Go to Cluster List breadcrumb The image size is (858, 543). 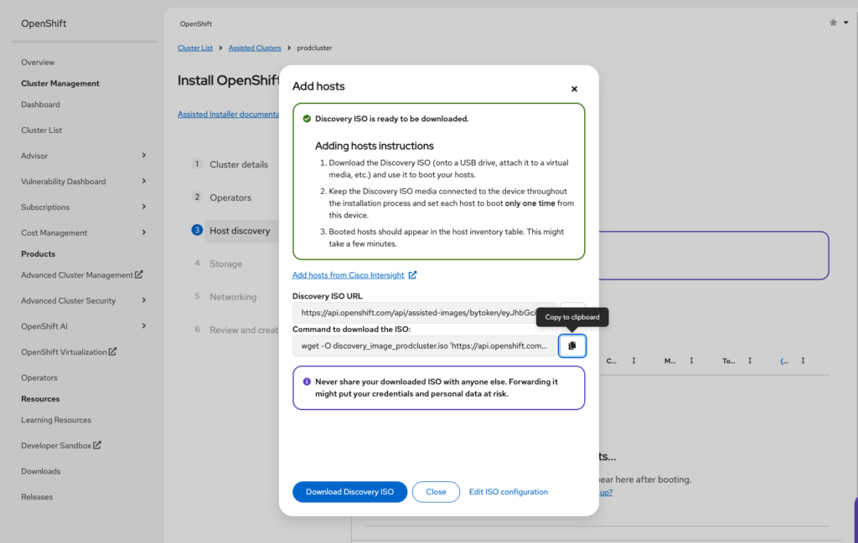click(x=195, y=49)
